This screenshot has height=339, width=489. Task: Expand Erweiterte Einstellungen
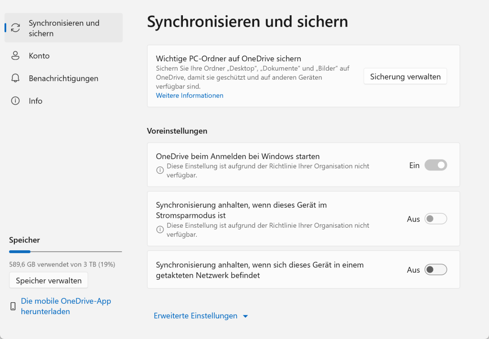[201, 316]
